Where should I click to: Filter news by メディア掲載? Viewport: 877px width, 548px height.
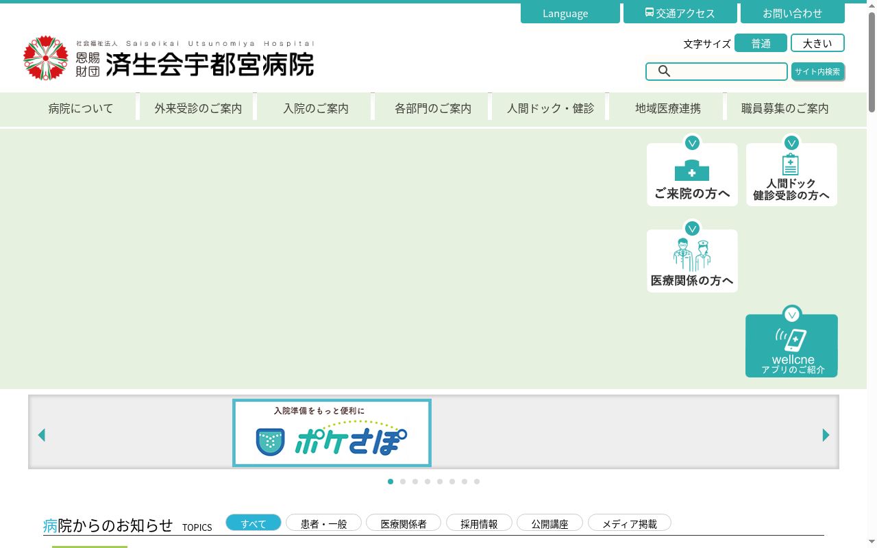(630, 523)
